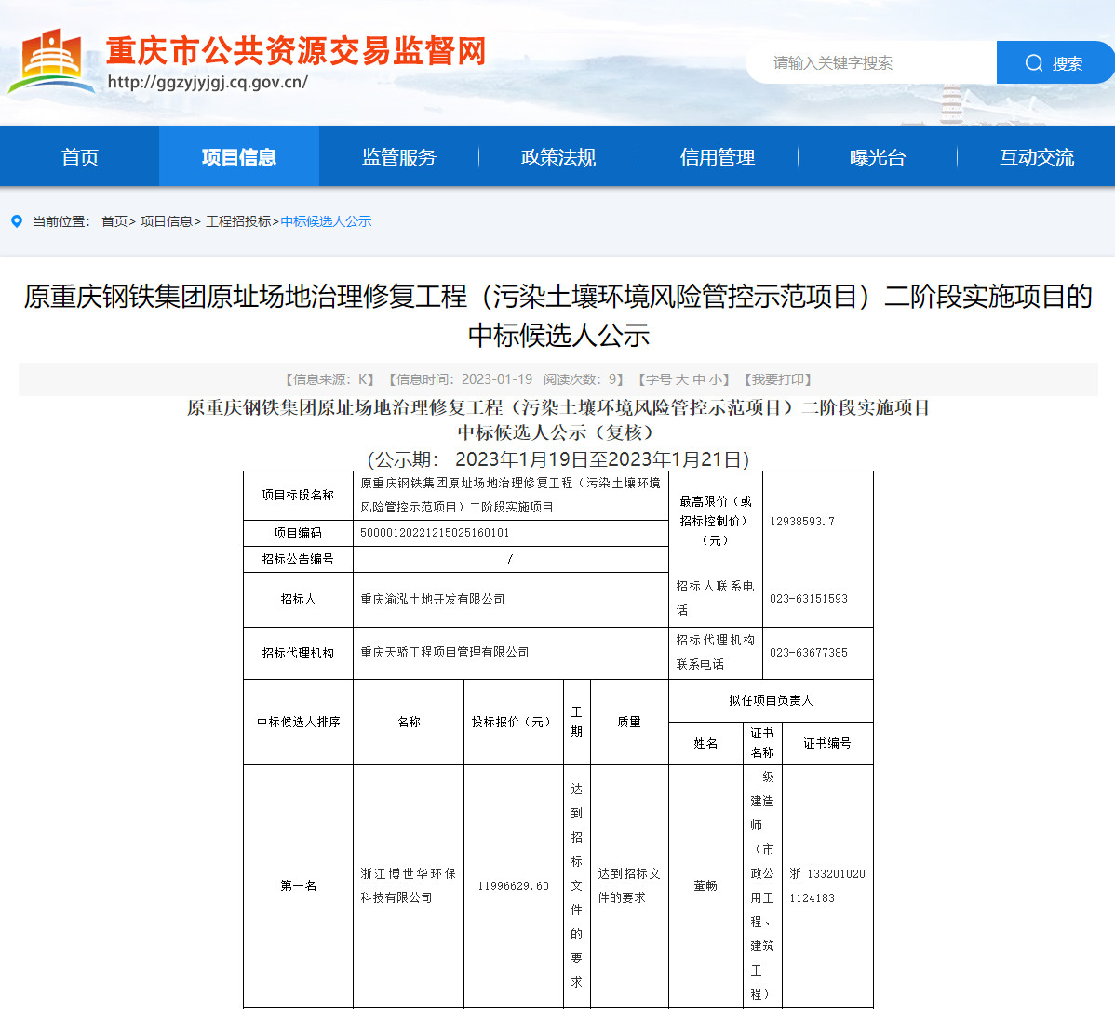
Task: Click the 招标公告编号 row label
Action: (x=298, y=559)
